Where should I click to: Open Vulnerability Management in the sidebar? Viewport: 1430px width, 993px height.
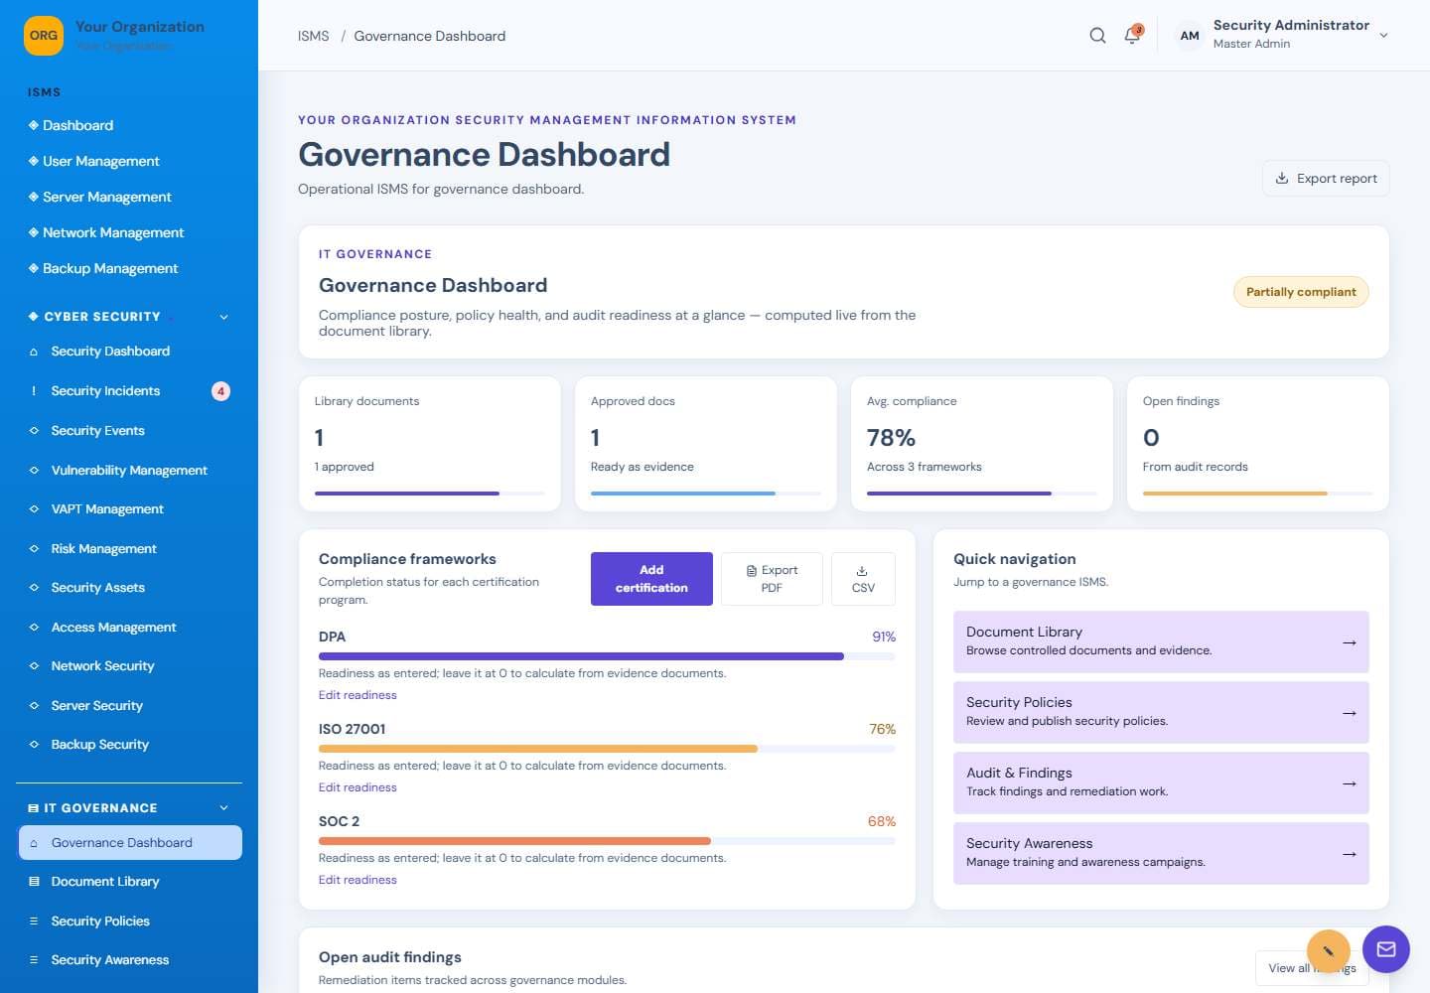[129, 471]
